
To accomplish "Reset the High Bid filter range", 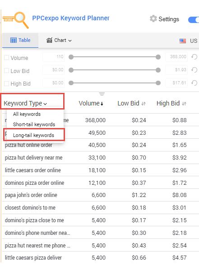I will 194,83.
